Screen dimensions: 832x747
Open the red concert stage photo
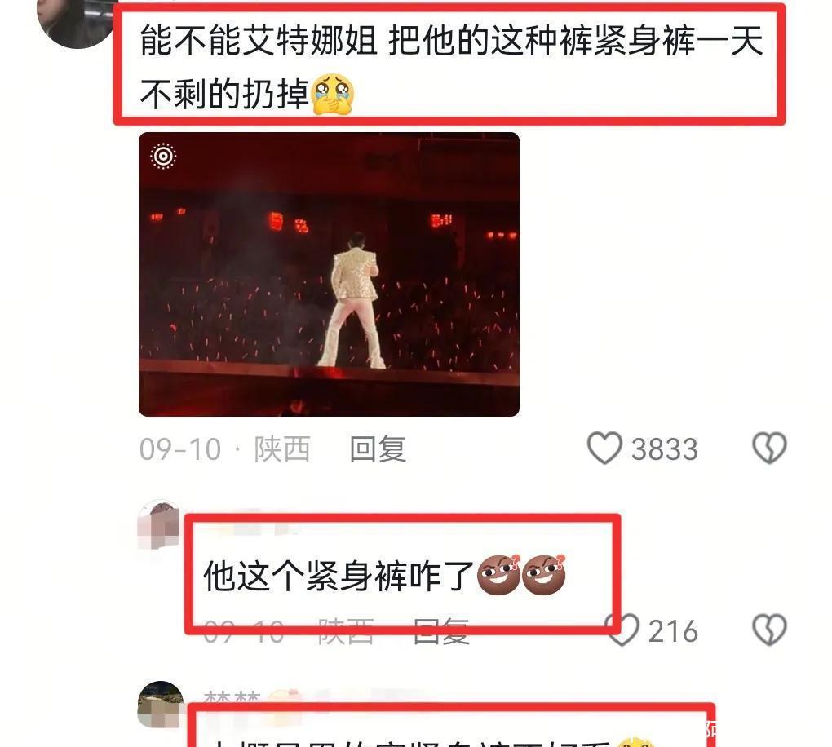(x=329, y=274)
